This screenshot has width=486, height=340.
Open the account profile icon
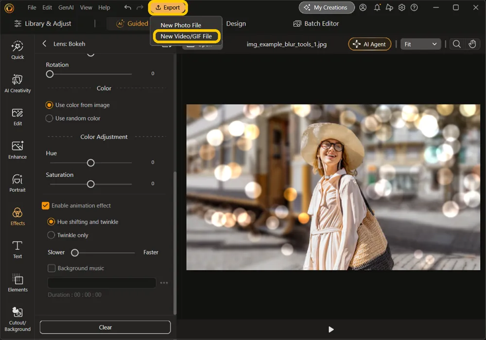363,7
